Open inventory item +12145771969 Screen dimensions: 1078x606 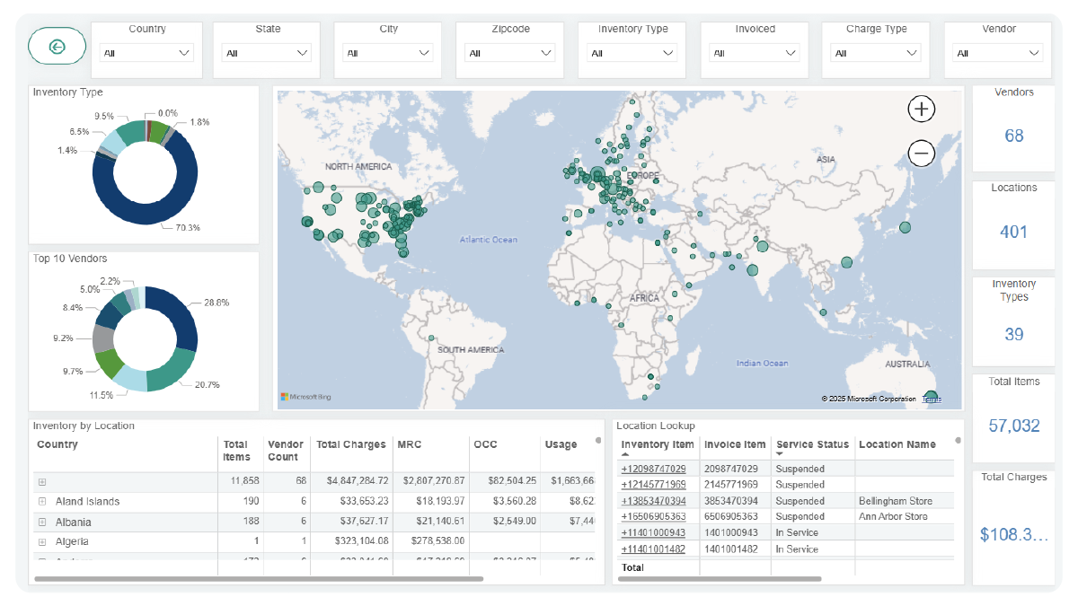point(653,485)
